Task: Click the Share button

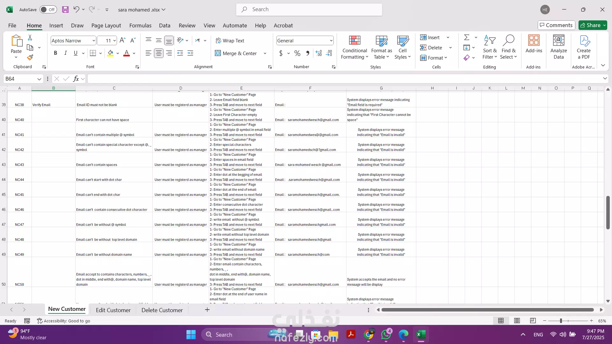Action: coord(593,25)
